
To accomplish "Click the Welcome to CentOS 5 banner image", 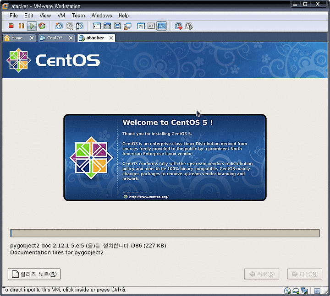I will pyautogui.click(x=165, y=157).
